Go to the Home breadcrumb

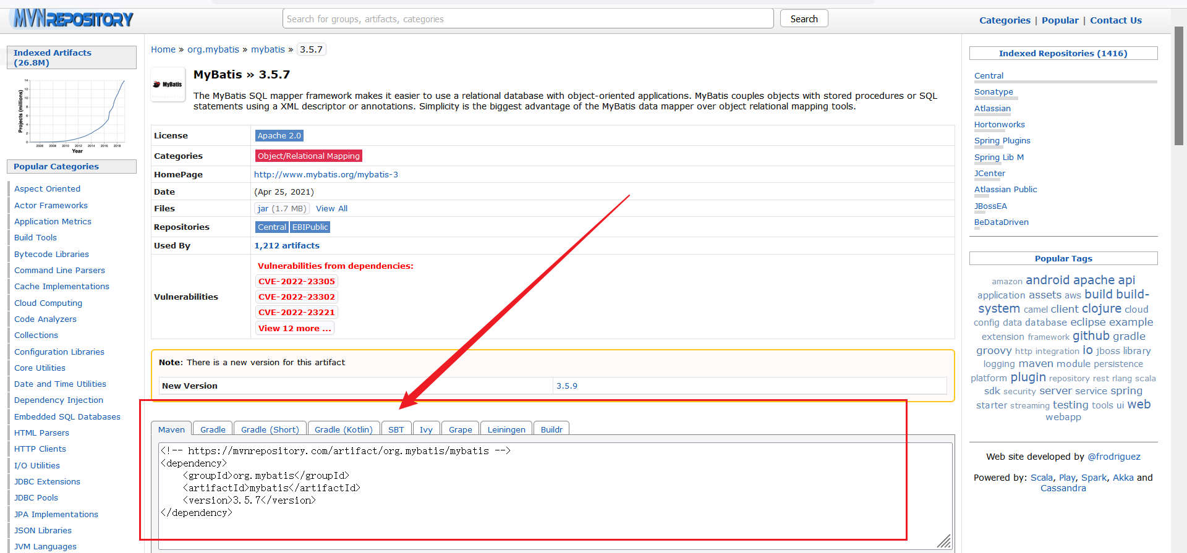click(x=163, y=49)
